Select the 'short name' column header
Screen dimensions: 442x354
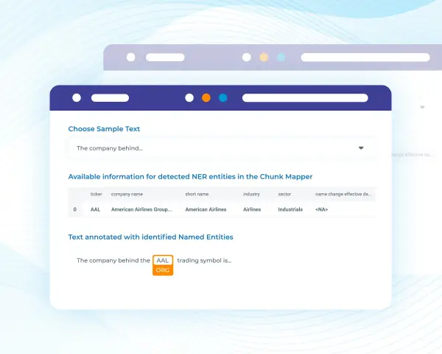(197, 194)
